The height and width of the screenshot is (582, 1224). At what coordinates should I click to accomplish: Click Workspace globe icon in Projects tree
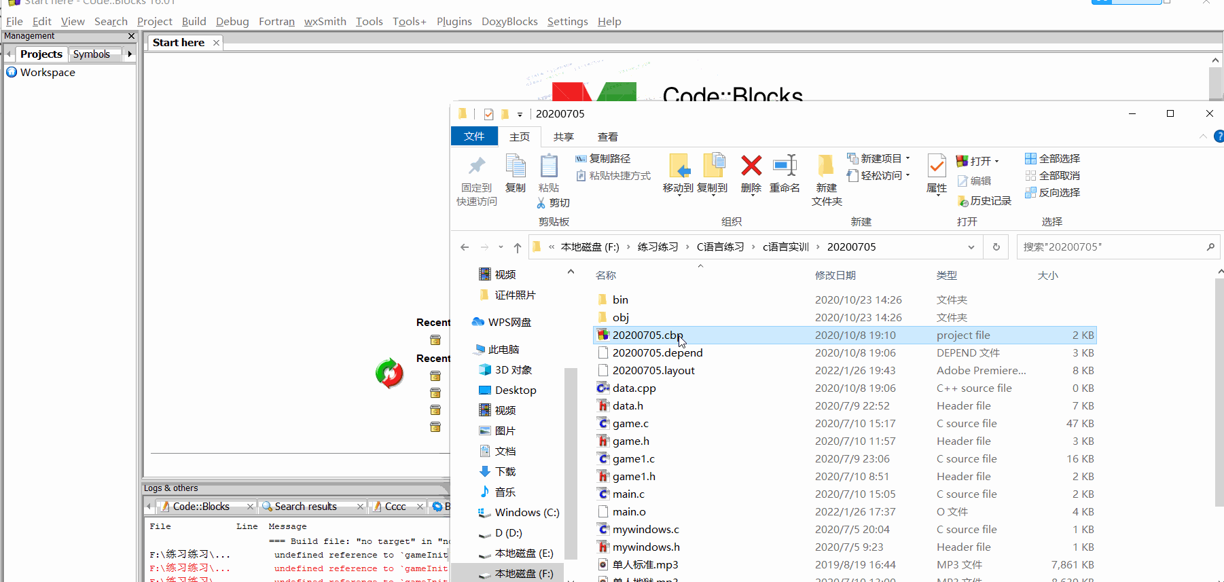[x=12, y=72]
